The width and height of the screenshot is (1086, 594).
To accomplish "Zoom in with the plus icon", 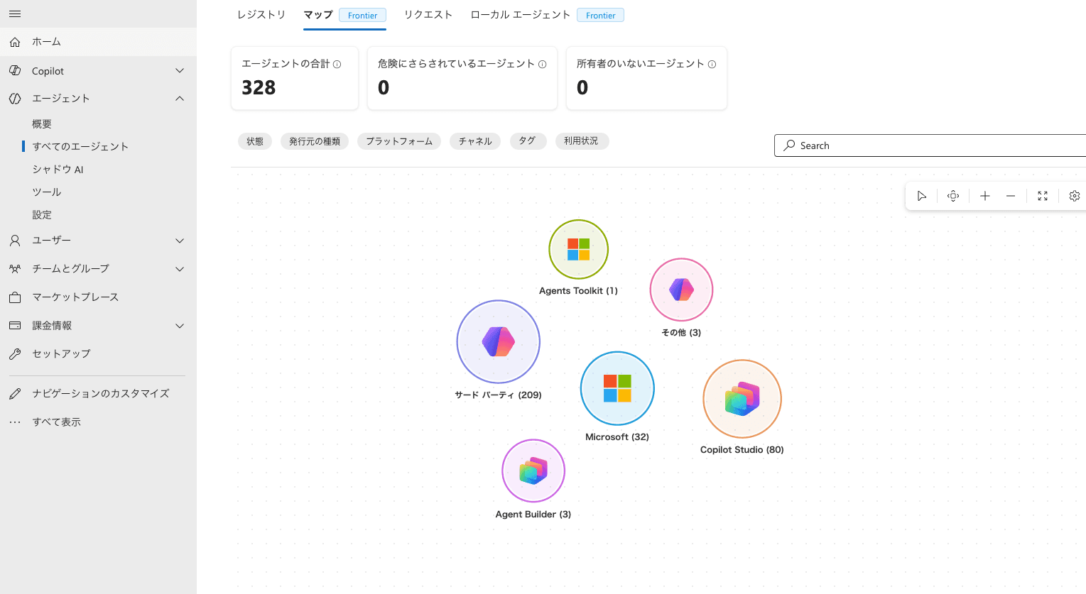I will [x=985, y=196].
